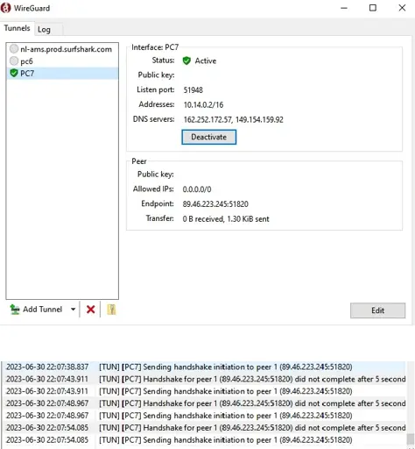Click the gray circle beside nl-ams.prod.surfshark.com
This screenshot has height=449, width=415.
[x=14, y=49]
